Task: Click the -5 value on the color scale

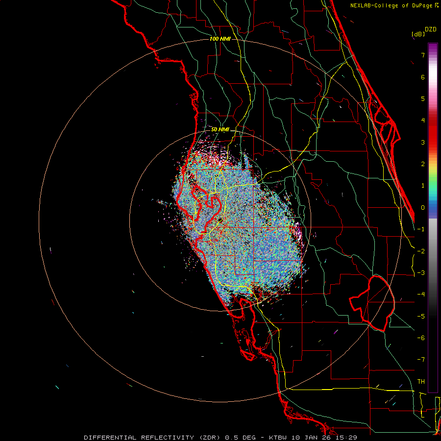Action: coord(421,317)
